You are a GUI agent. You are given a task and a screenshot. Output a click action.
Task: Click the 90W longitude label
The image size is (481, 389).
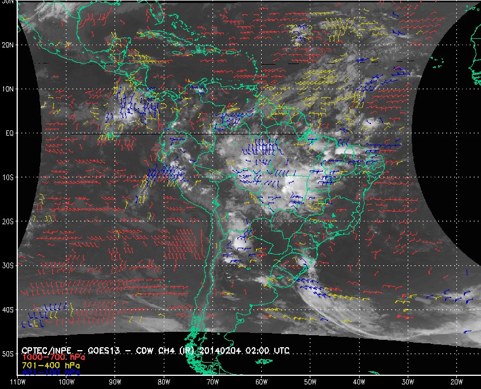(x=115, y=382)
